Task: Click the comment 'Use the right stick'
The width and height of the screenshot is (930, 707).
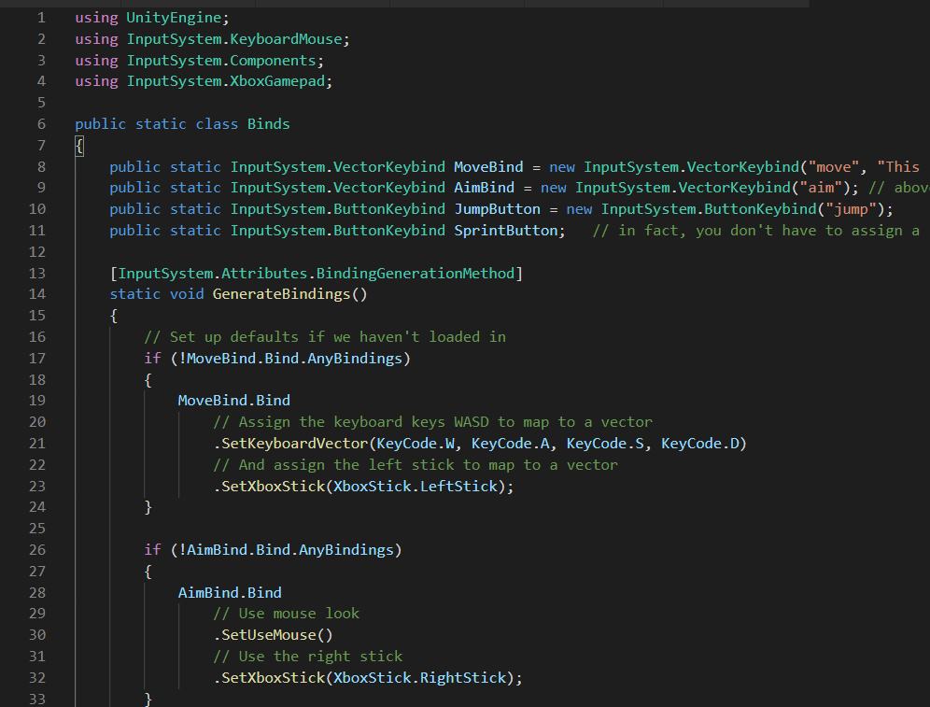Action: click(x=308, y=657)
